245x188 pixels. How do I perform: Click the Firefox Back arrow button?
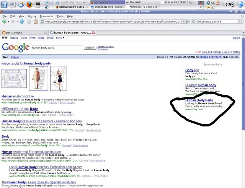click(4, 21)
